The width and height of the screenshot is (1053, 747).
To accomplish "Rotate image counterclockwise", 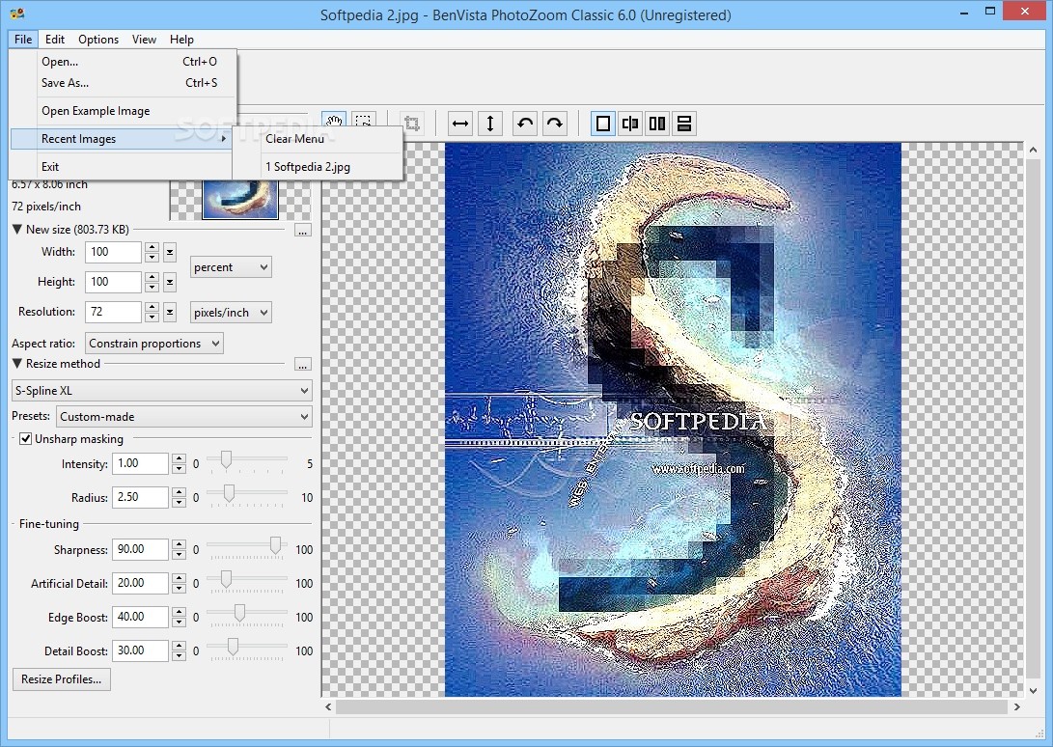I will click(524, 124).
